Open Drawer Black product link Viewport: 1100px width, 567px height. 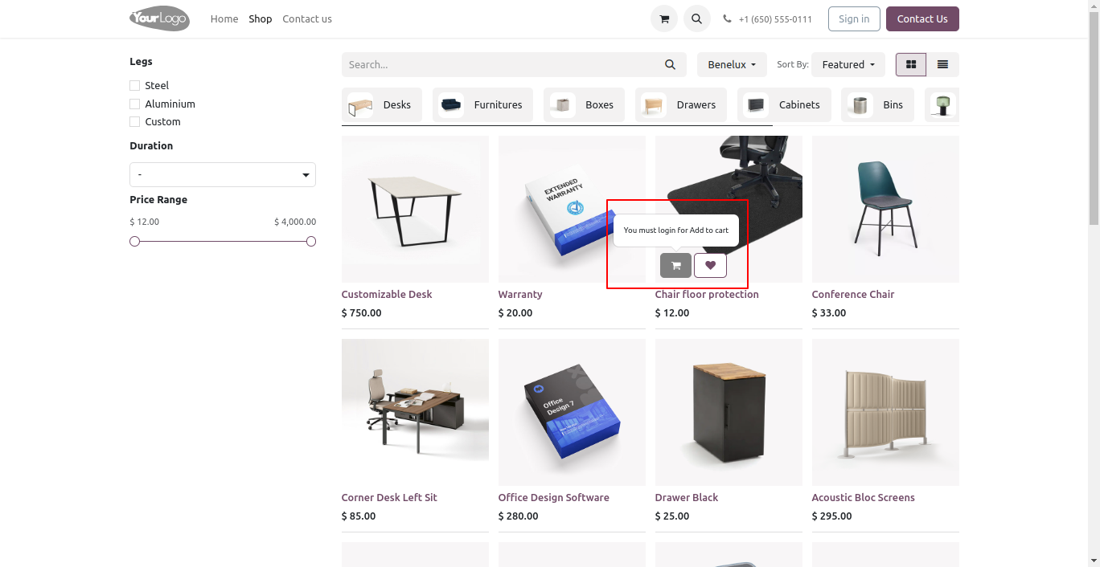point(687,497)
